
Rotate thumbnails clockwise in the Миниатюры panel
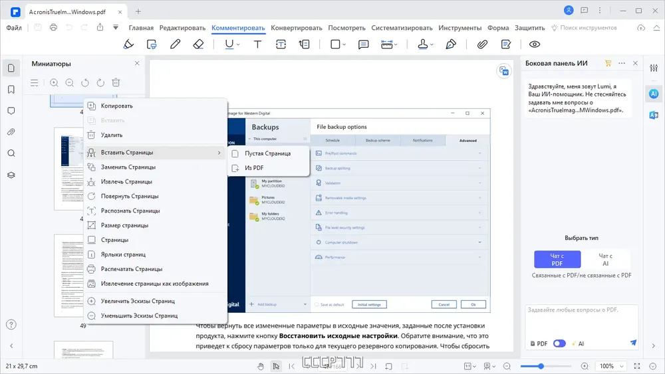pyautogui.click(x=100, y=82)
